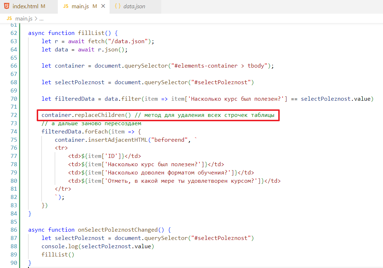Click main.js in the breadcrumb path
The image size is (383, 268).
[x=24, y=18]
